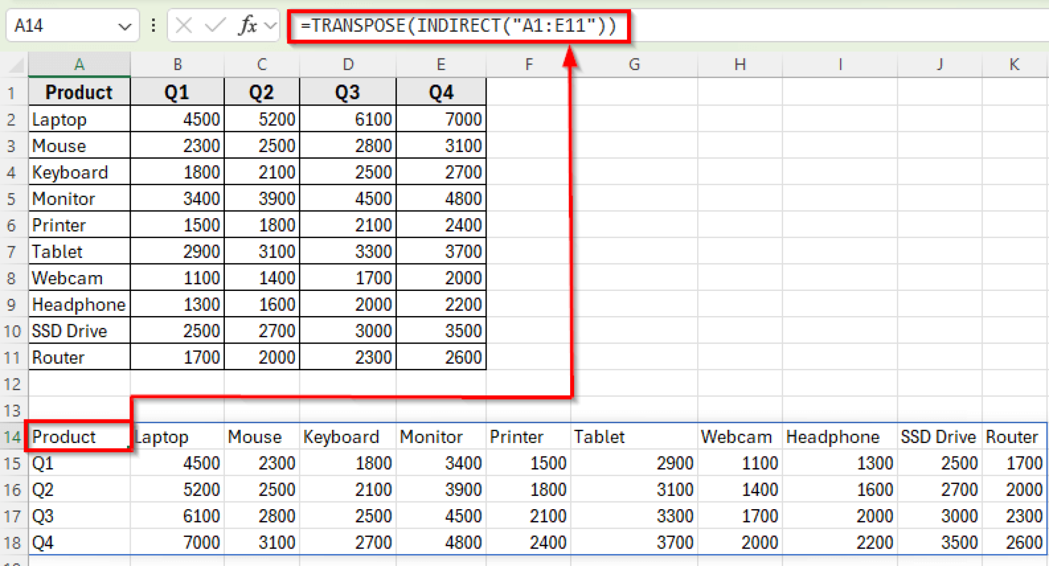Select the Headphone label in row 9
Viewport: 1049px width, 566px height.
(79, 304)
